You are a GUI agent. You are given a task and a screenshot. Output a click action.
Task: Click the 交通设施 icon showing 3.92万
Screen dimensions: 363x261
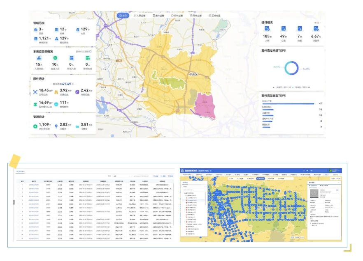[56, 91]
